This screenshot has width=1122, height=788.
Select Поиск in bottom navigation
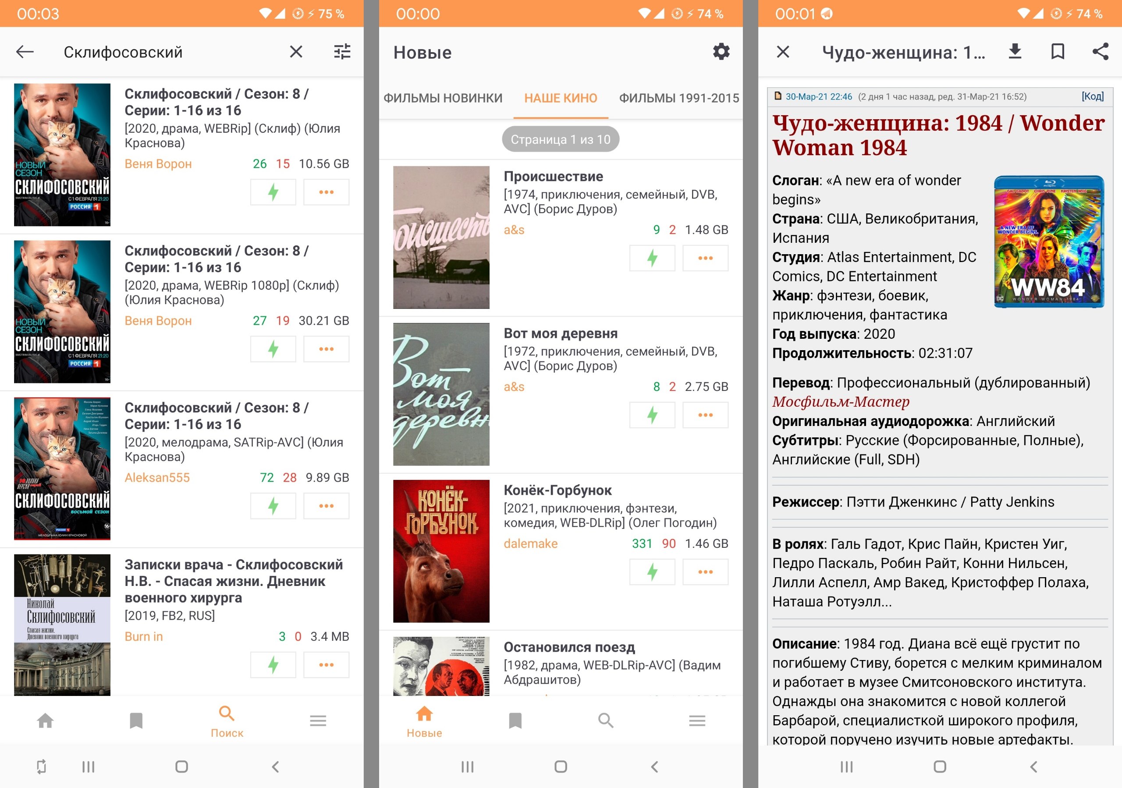click(227, 721)
